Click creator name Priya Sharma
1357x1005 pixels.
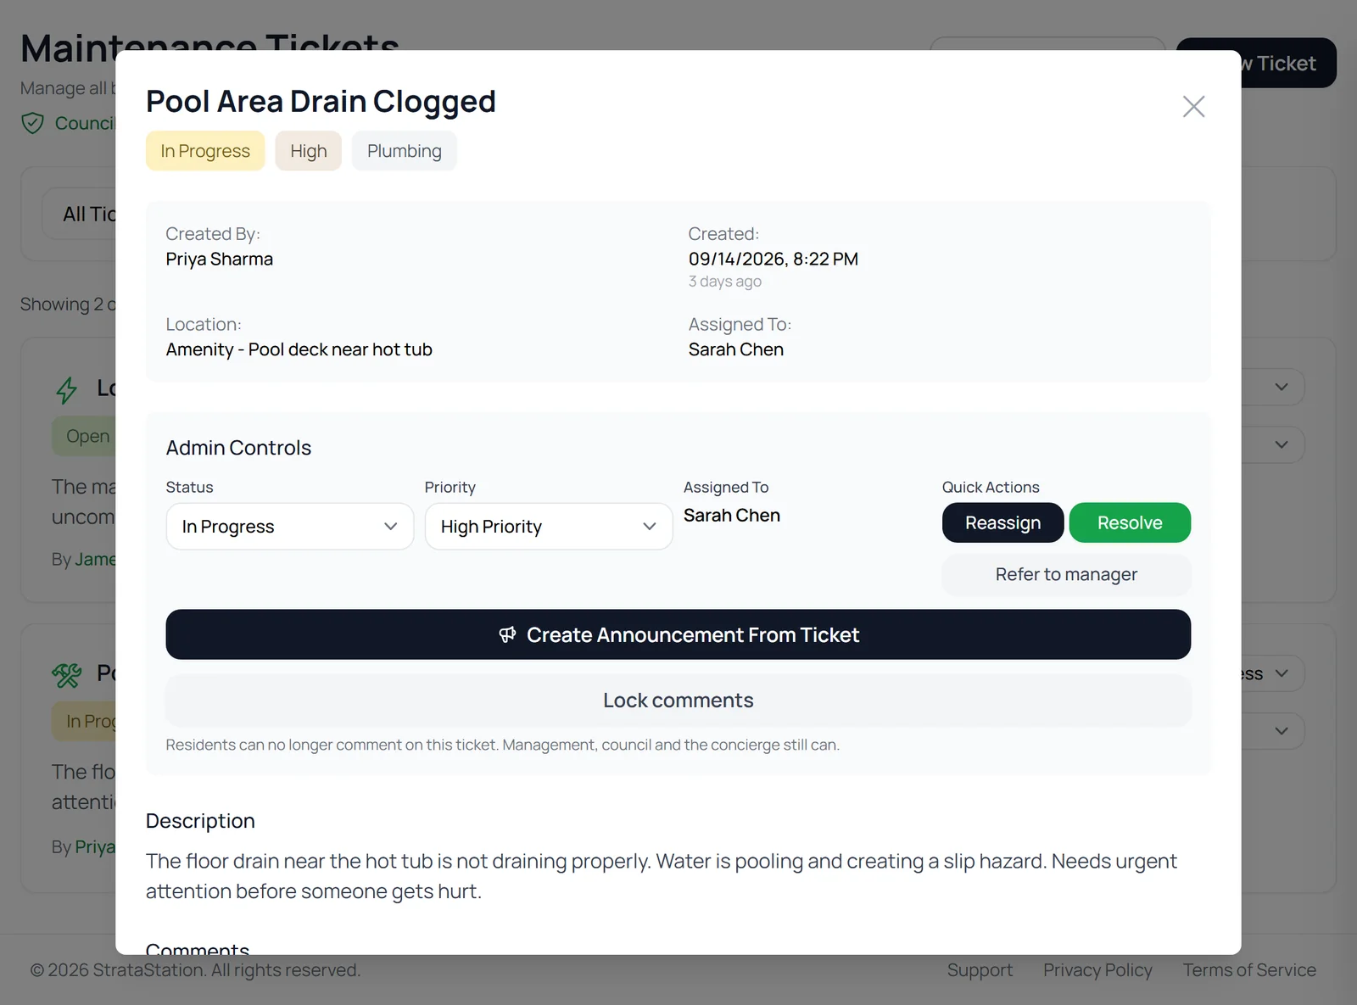220,260
